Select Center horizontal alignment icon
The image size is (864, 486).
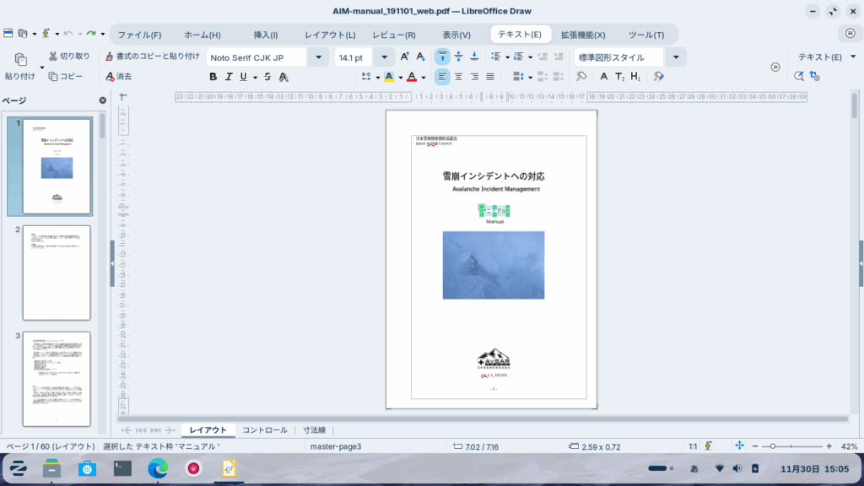coord(458,77)
